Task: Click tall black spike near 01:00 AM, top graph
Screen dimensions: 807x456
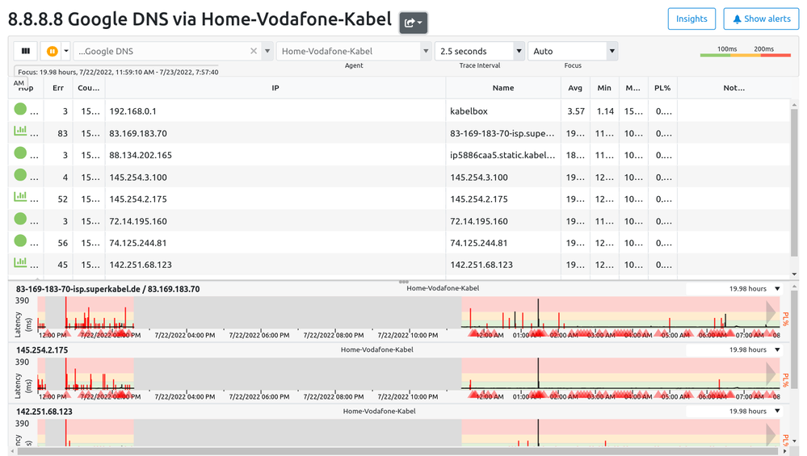Action: (538, 312)
